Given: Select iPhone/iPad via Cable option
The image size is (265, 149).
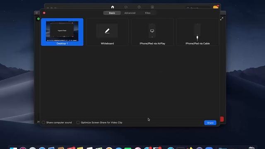Looking at the screenshot, I should (198, 32).
